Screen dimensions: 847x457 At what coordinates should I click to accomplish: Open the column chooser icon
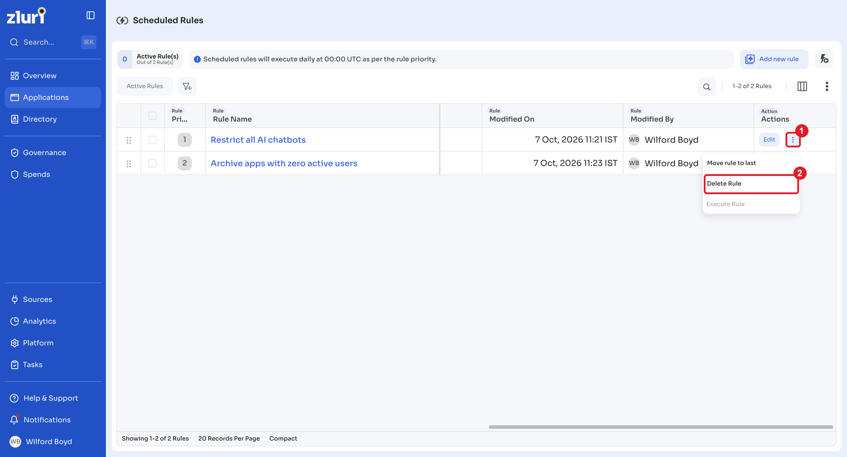click(802, 86)
